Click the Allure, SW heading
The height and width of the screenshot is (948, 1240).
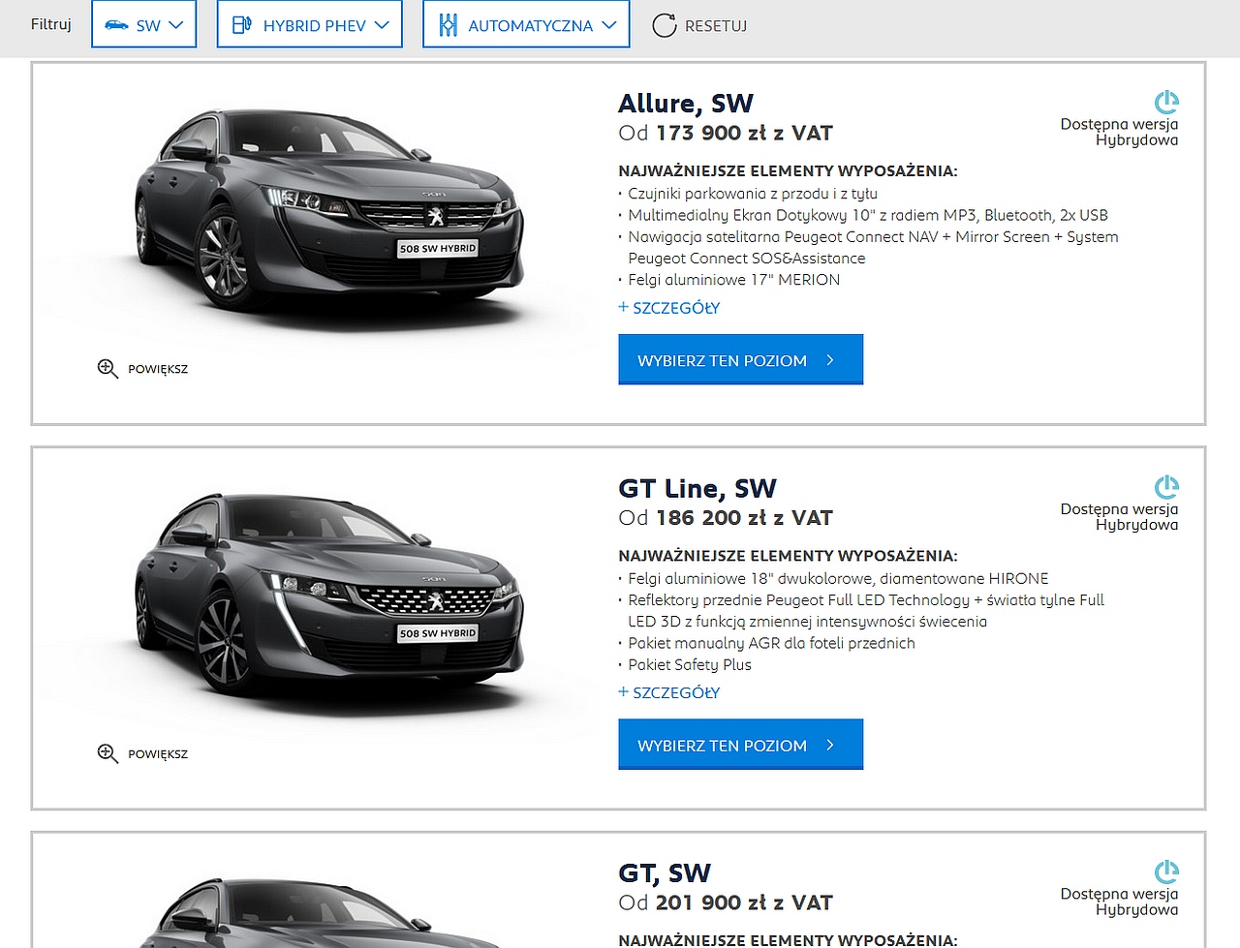click(x=686, y=104)
